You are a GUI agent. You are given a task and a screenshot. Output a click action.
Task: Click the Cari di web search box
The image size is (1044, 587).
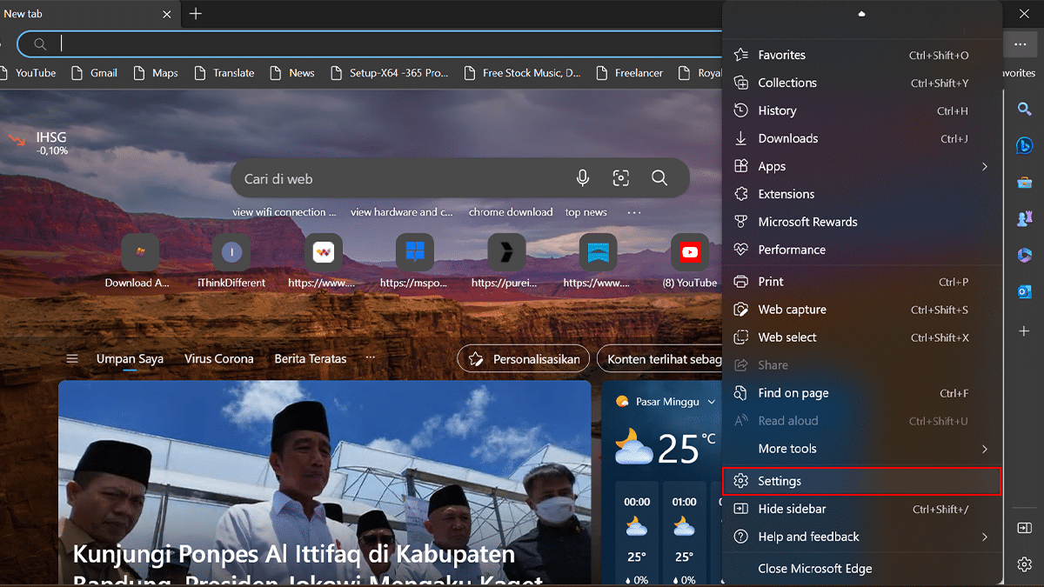(400, 179)
